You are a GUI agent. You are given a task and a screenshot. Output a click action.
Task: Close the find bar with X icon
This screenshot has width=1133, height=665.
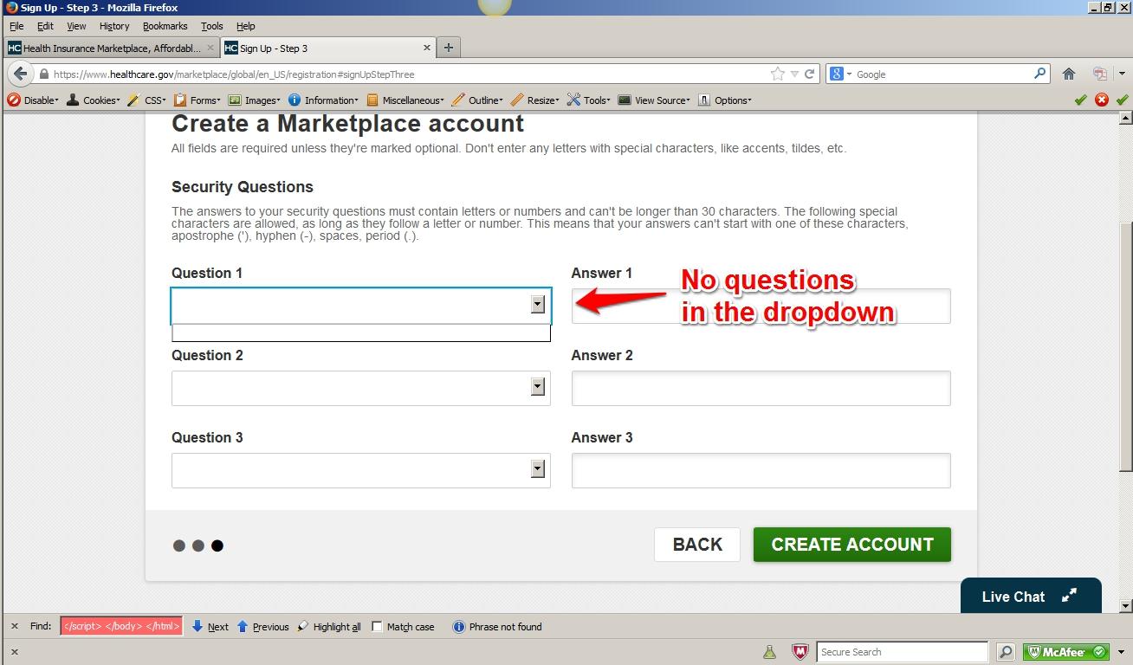click(13, 627)
